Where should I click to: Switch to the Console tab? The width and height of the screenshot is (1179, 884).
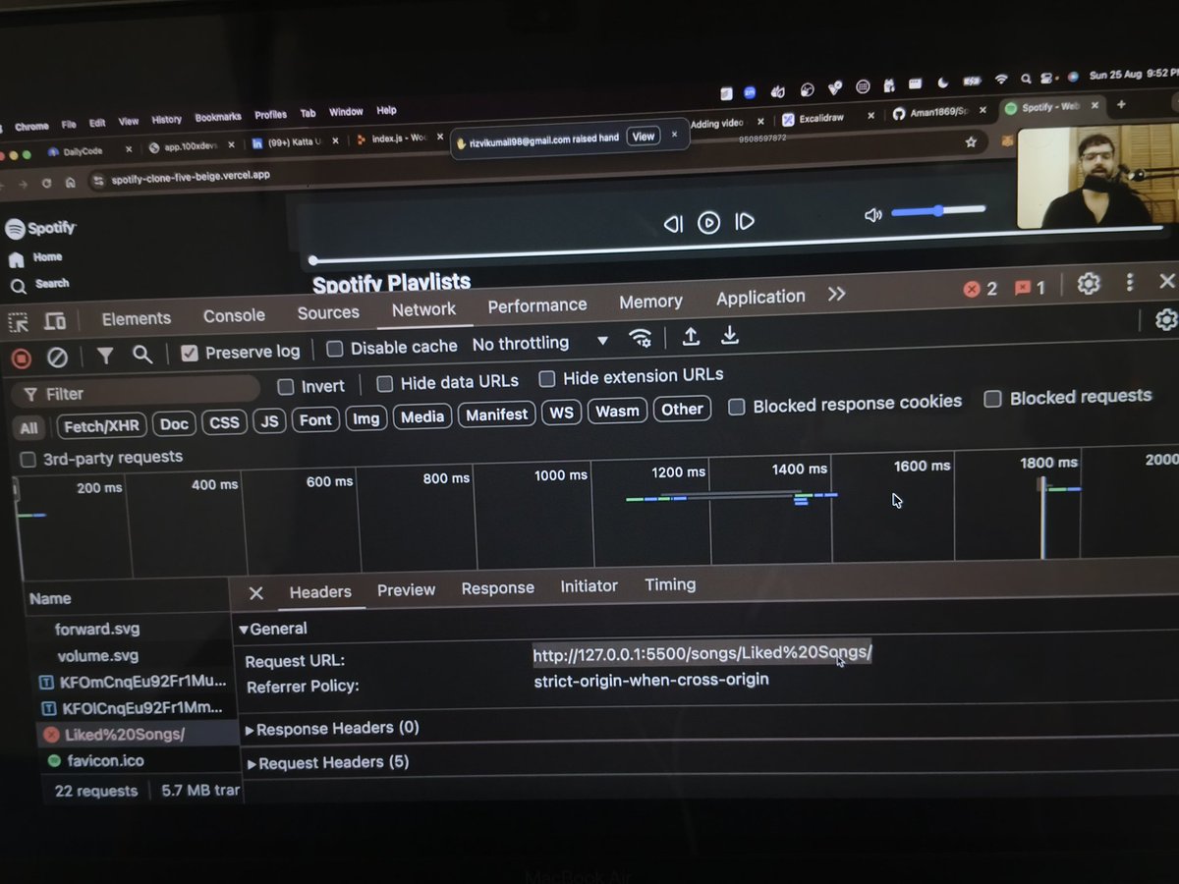(x=234, y=315)
